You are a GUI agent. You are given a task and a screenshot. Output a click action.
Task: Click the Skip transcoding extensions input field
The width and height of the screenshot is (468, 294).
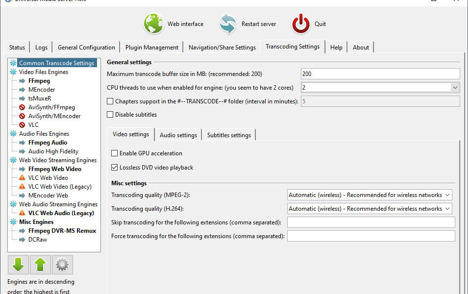(x=370, y=222)
